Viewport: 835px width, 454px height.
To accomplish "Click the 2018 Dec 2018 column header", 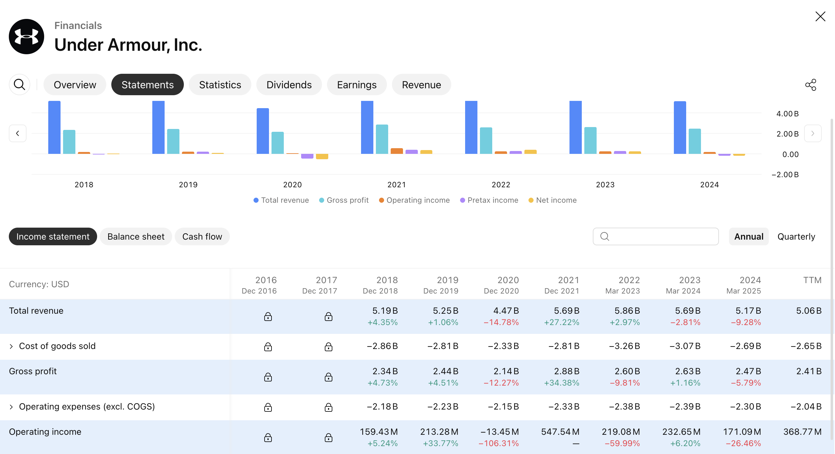I will (380, 285).
